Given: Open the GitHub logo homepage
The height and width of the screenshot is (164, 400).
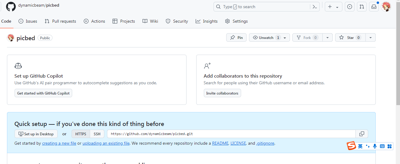Looking at the screenshot, I should pos(11,7).
